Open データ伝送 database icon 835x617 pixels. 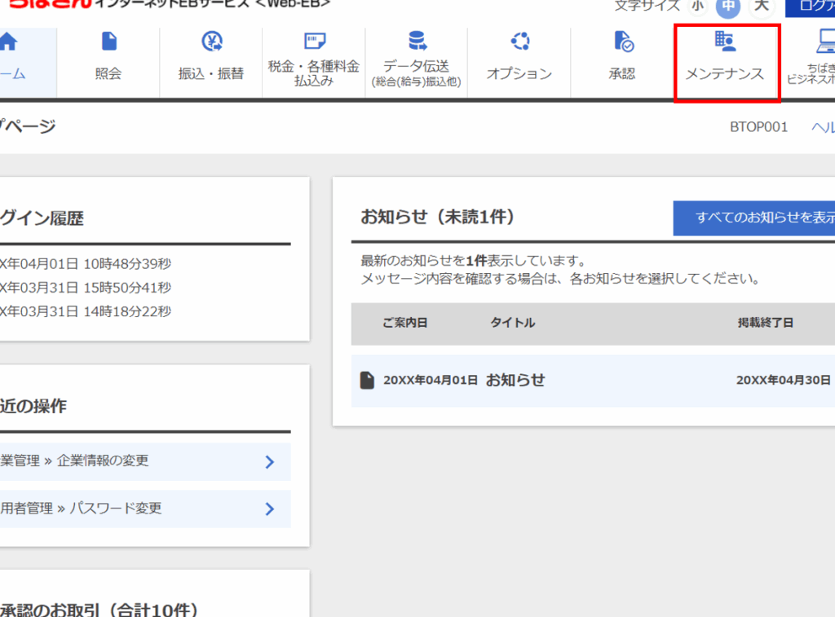pyautogui.click(x=417, y=41)
